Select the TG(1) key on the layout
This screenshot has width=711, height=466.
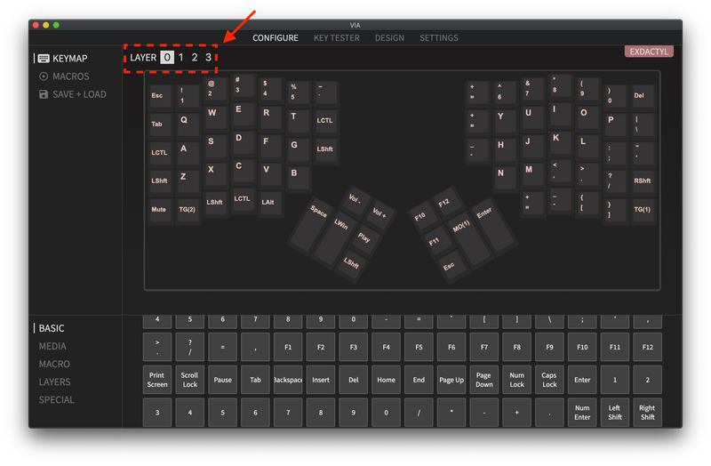click(643, 211)
